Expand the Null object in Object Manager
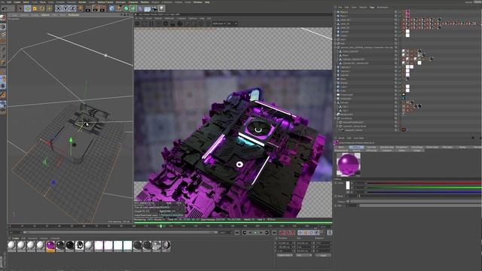482x271 pixels. [335, 44]
